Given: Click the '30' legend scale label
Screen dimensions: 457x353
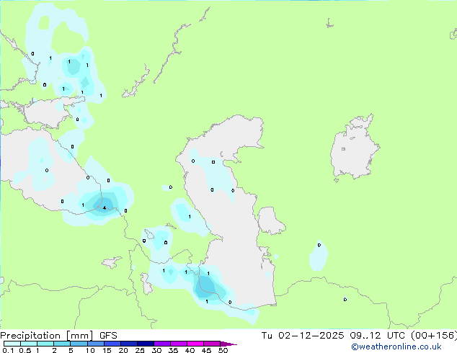Looking at the screenshot, I should click(156, 350).
